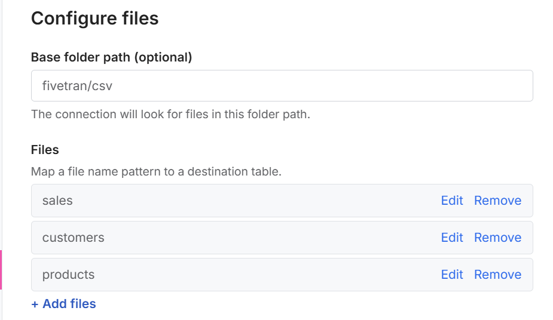Remove the sales file entry
Viewport: 553px width, 320px height.
coord(497,201)
